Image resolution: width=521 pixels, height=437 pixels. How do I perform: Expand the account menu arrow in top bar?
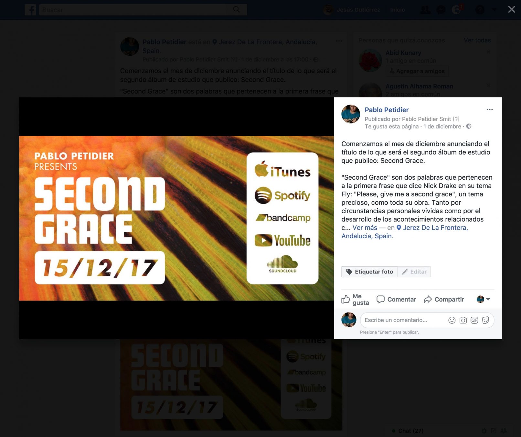(x=494, y=10)
